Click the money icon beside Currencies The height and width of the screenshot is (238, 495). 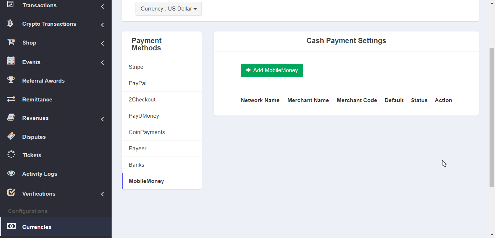pos(11,226)
